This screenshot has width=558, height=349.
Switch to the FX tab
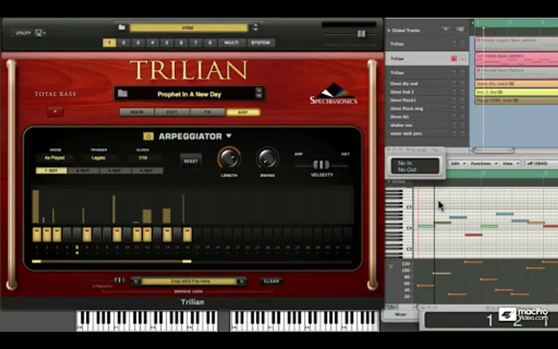(207, 112)
